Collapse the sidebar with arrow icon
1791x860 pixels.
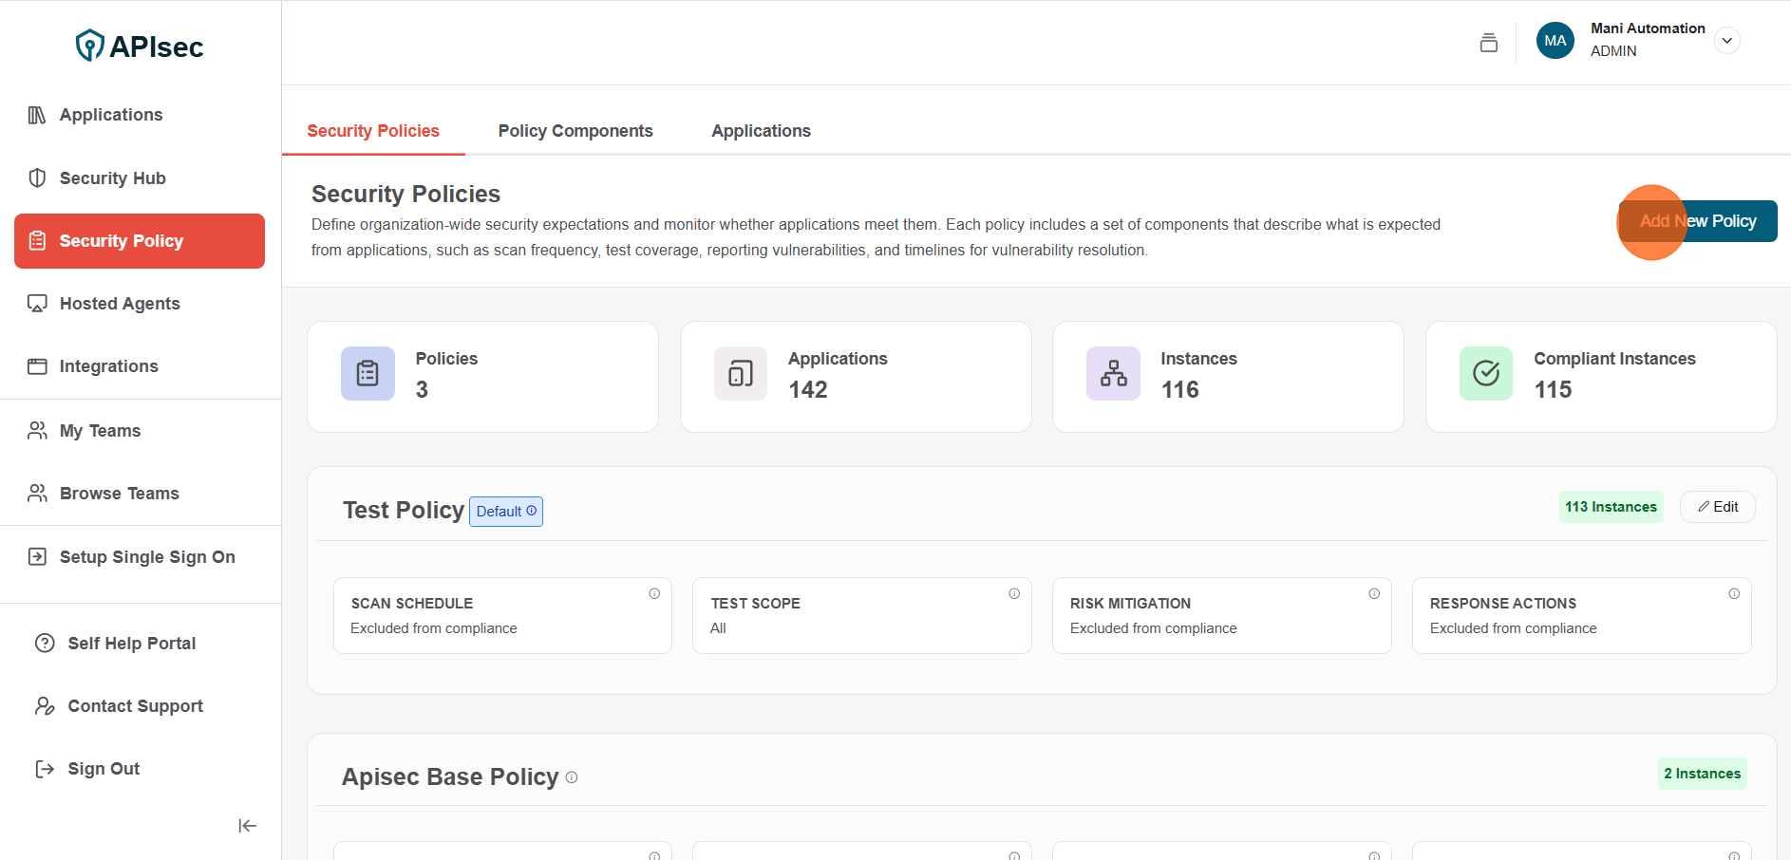(247, 826)
